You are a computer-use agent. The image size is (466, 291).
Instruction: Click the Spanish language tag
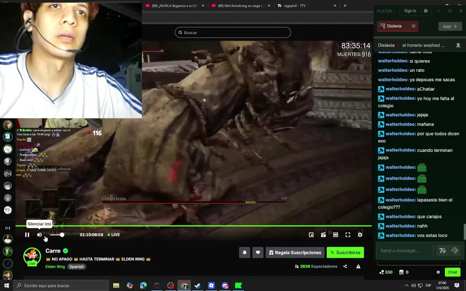[77, 267]
